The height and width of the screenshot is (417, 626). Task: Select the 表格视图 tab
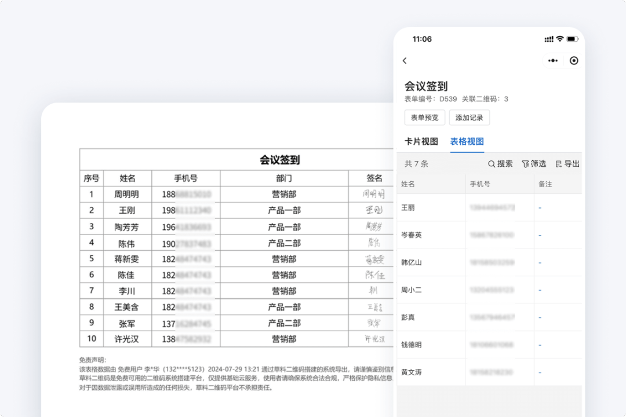tap(467, 141)
